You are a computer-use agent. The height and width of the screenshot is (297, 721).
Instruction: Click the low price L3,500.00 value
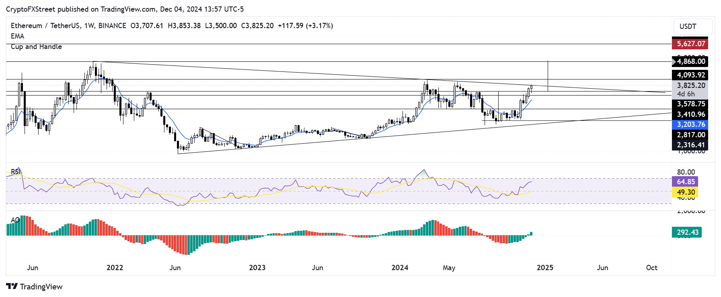pos(221,26)
